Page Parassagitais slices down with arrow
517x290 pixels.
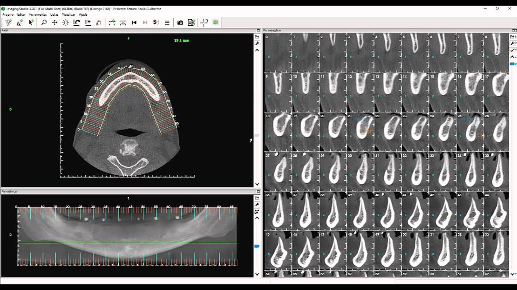pos(513,274)
